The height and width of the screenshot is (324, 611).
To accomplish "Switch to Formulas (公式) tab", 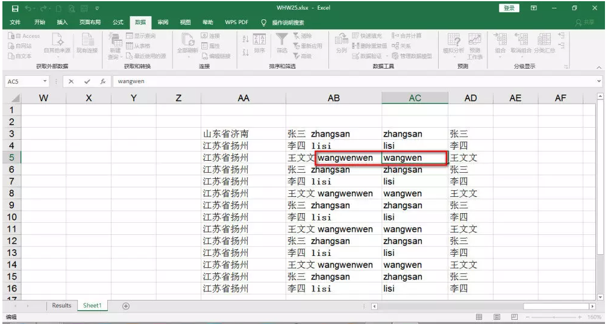I will click(x=118, y=22).
